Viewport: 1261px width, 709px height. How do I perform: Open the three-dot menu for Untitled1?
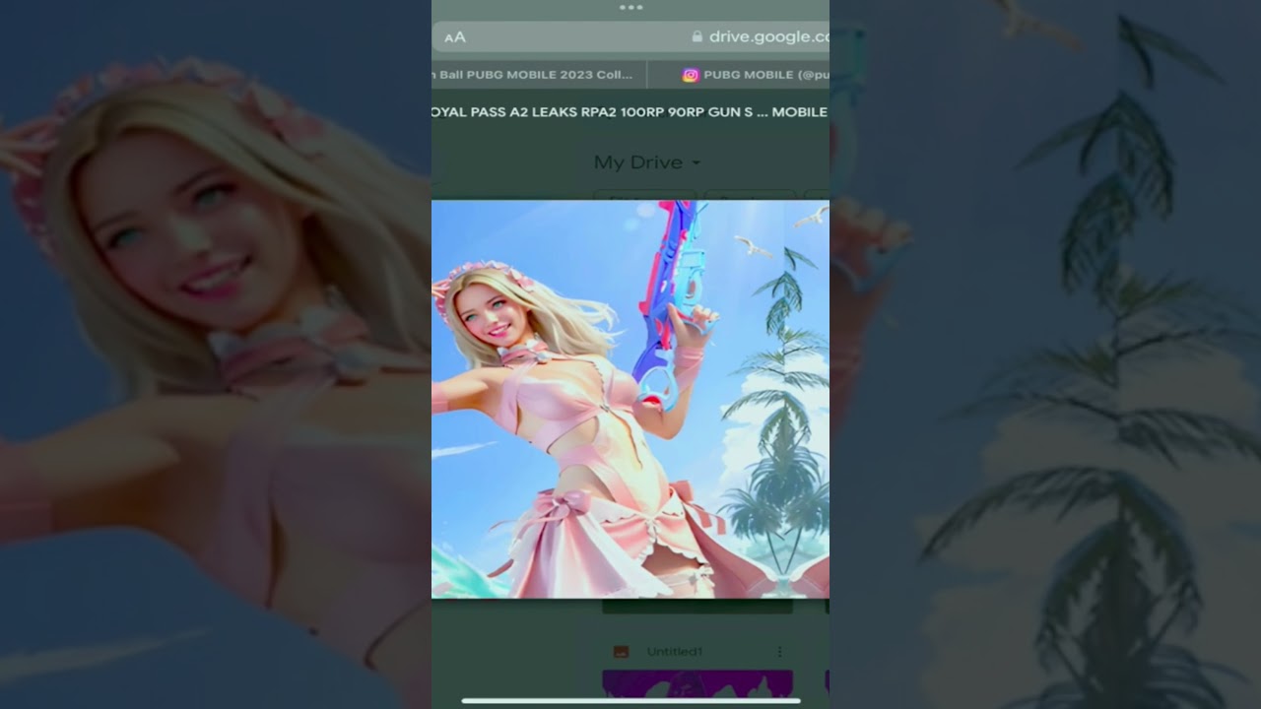(x=779, y=652)
